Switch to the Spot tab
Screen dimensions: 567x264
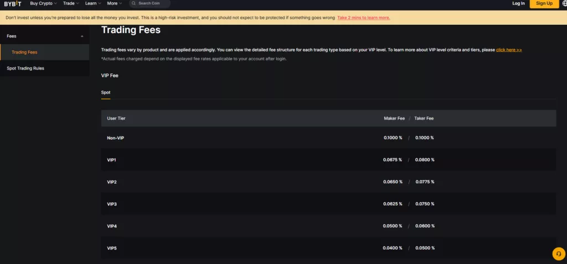pyautogui.click(x=106, y=93)
